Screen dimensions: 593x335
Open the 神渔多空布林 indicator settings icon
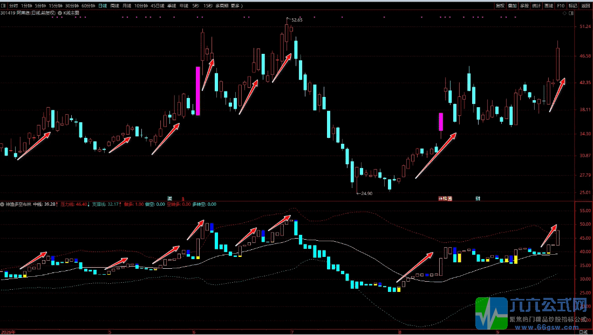3,204
